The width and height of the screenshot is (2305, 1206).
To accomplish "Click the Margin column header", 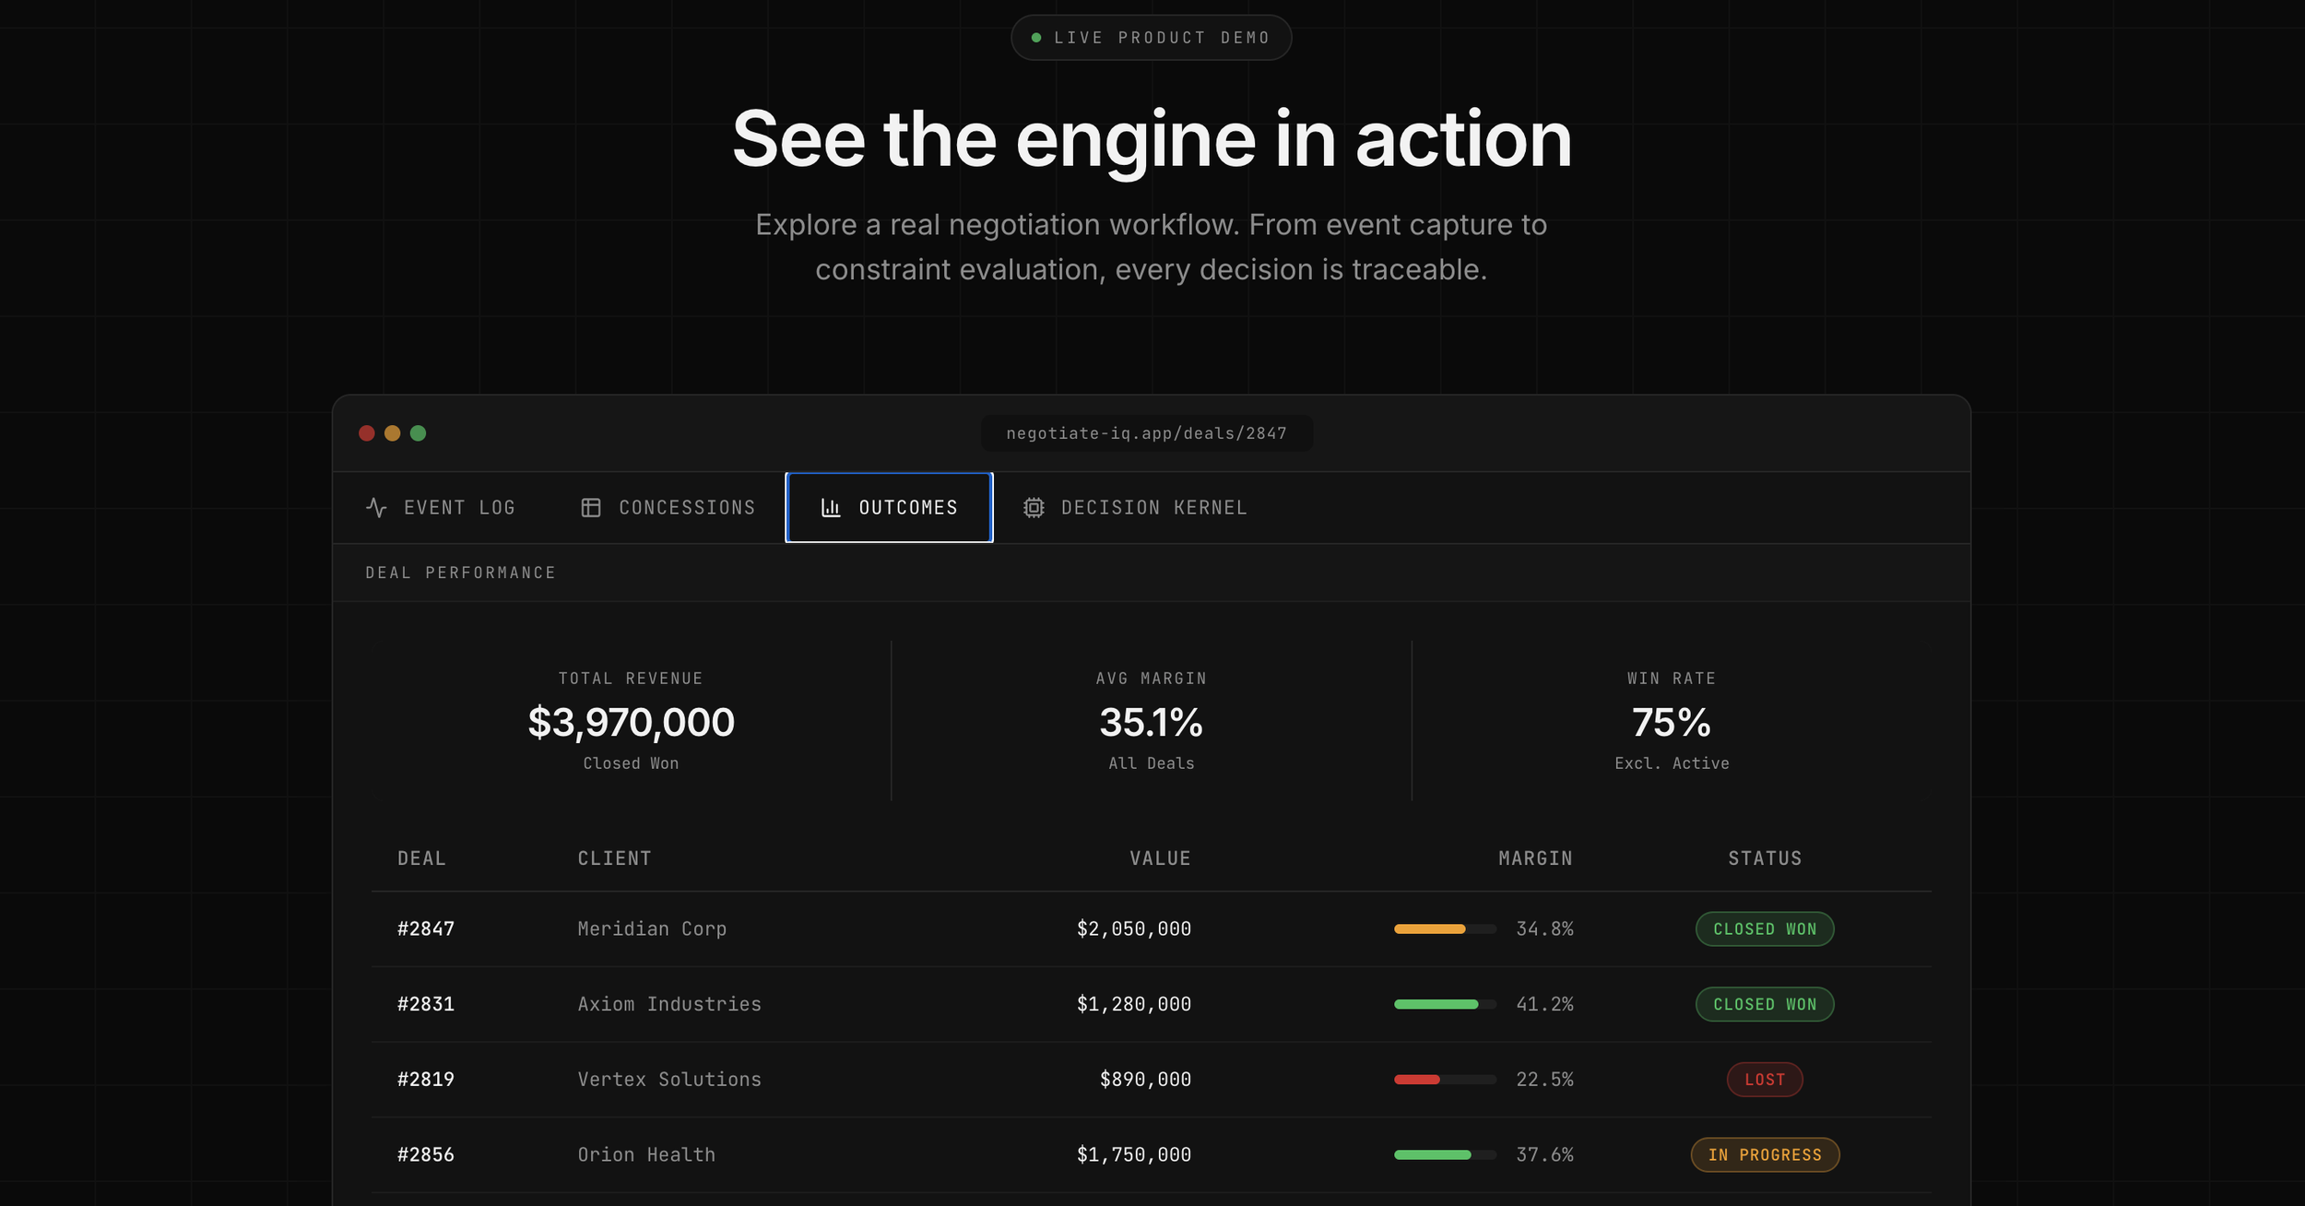I will point(1535,858).
